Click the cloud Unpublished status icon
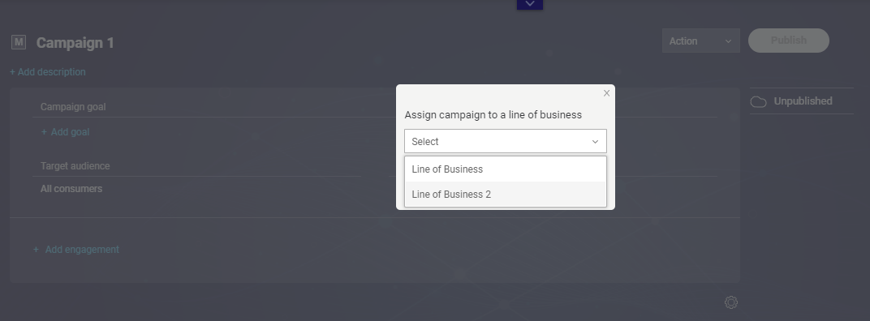The image size is (870, 321). (758, 101)
